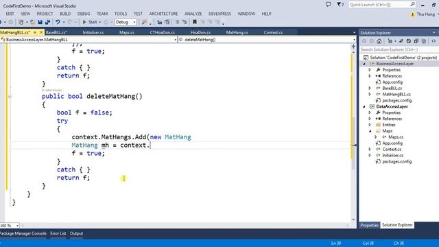Image resolution: width=439 pixels, height=247 pixels.
Task: Click the decrease indent toolbar icon
Action: click(160, 22)
